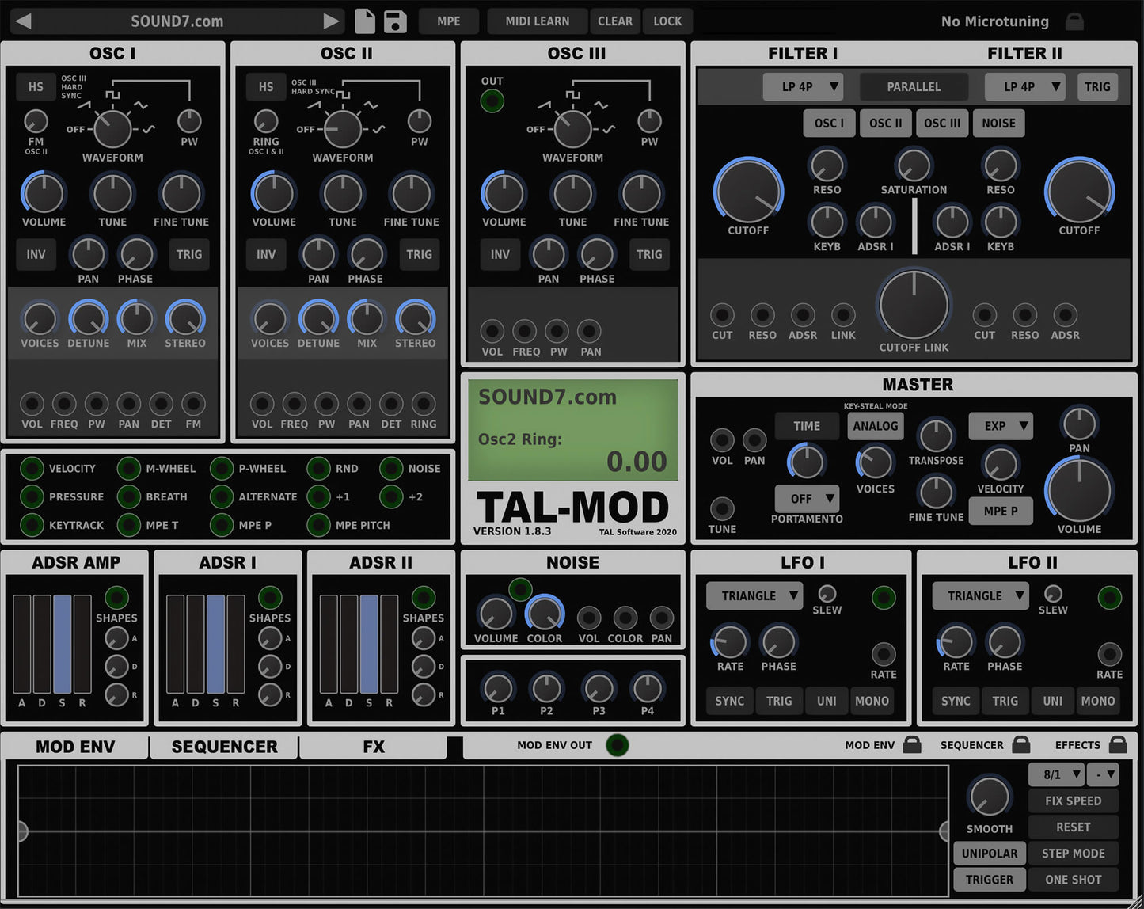Toggle OSC I INV button

point(36,254)
